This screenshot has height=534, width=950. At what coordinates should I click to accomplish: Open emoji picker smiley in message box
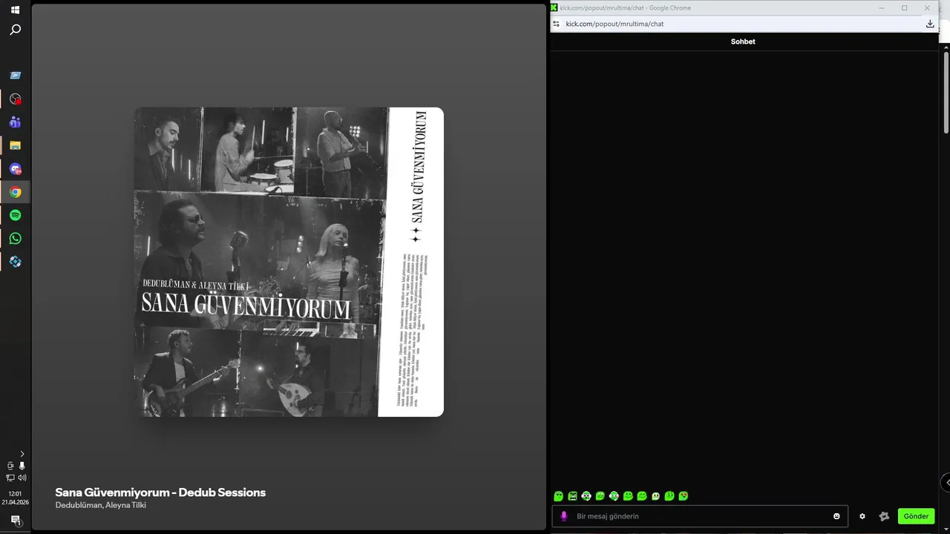836,516
